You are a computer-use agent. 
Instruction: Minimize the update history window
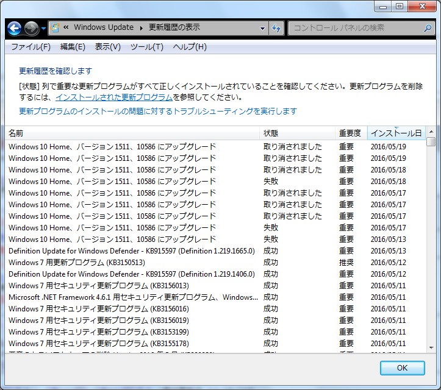point(383,7)
